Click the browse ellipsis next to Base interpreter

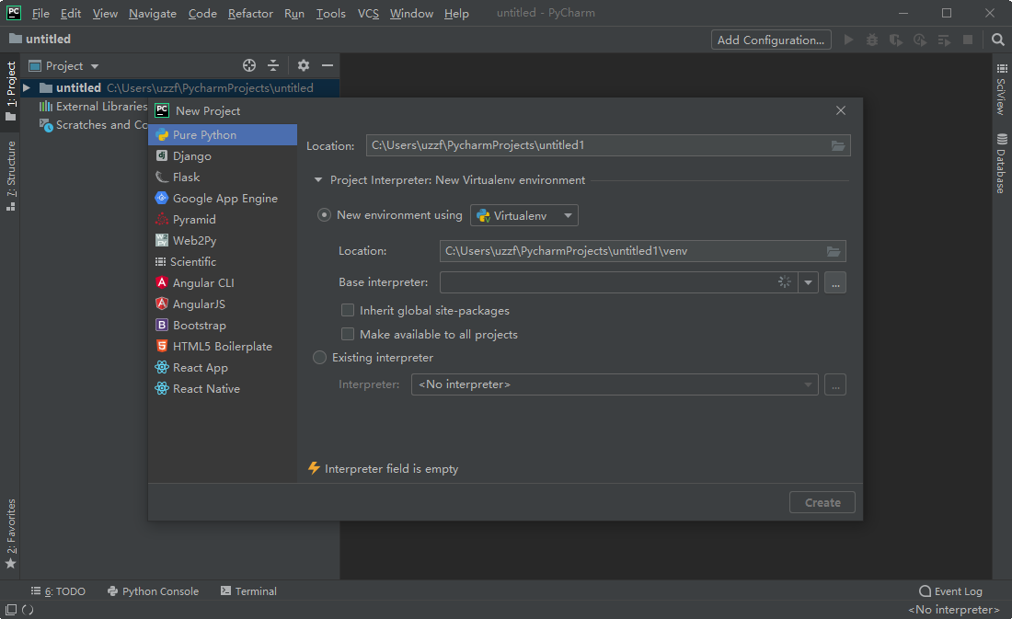point(835,282)
